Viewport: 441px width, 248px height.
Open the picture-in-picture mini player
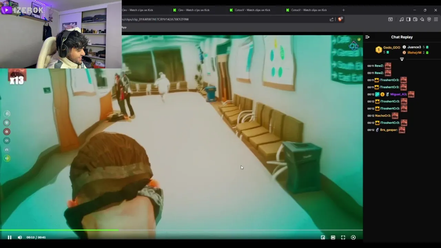point(323,237)
